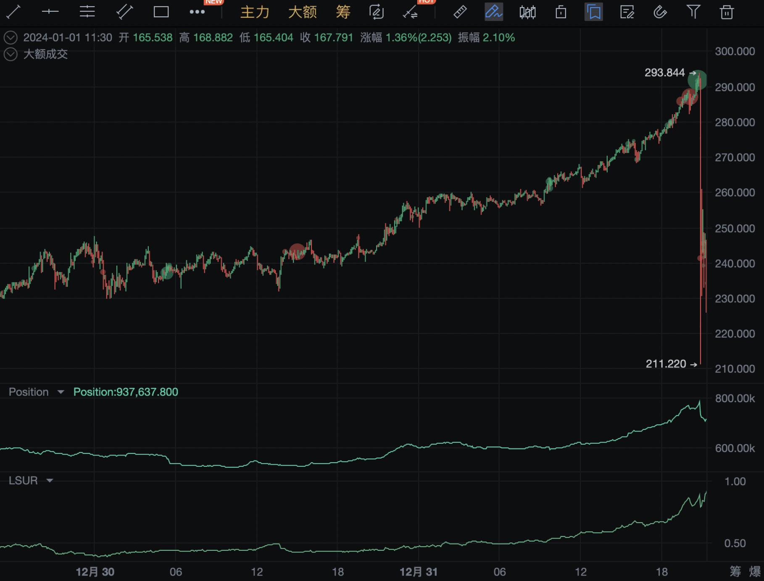Toggle the highlighted pen drawing mode

point(494,12)
